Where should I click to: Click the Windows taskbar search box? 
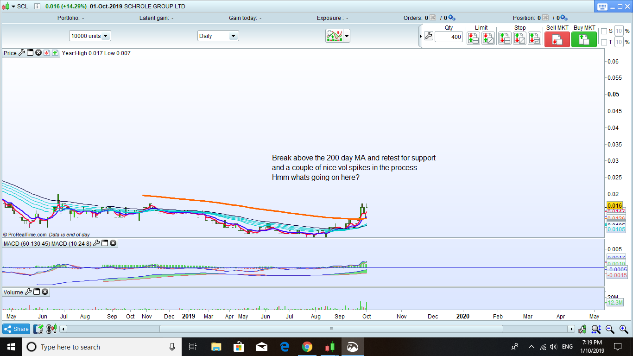pyautogui.click(x=102, y=347)
